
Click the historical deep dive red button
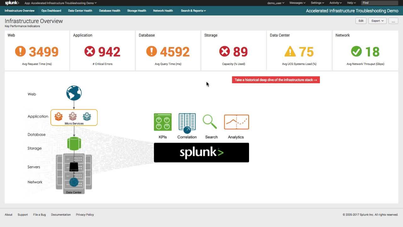276,80
